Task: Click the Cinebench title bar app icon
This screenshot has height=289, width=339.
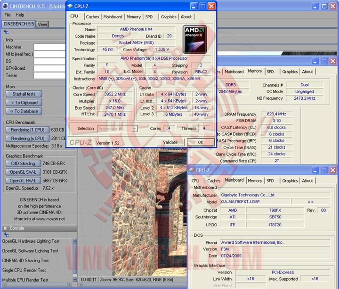Action: (x=5, y=6)
